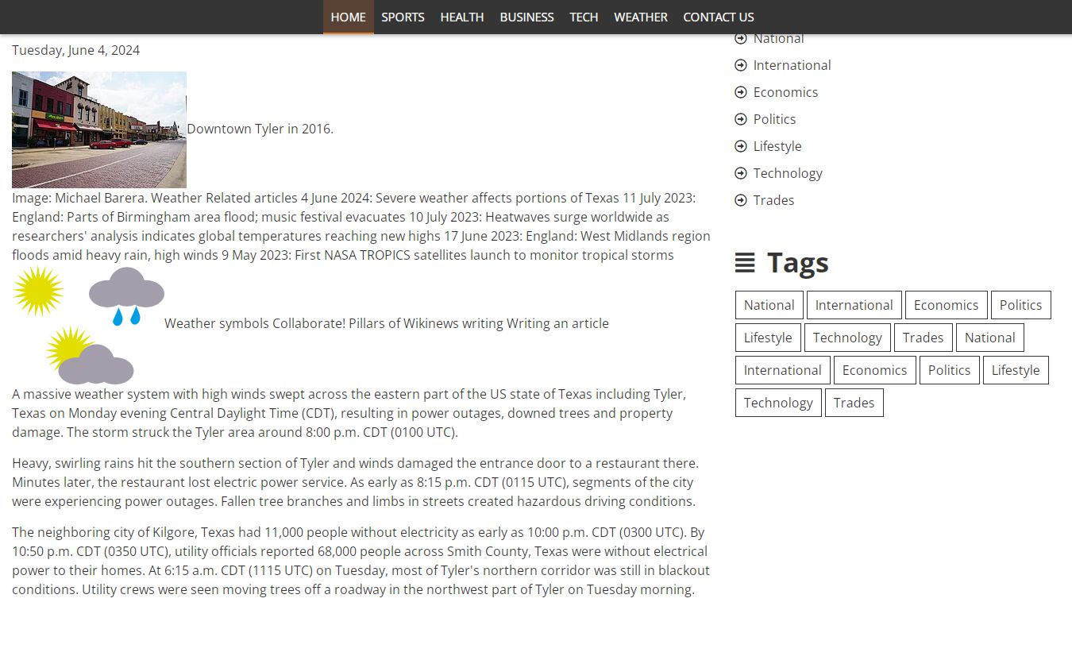Viewport: 1072px width, 664px height.
Task: Click the arrow icon beside Politics category
Action: (741, 119)
